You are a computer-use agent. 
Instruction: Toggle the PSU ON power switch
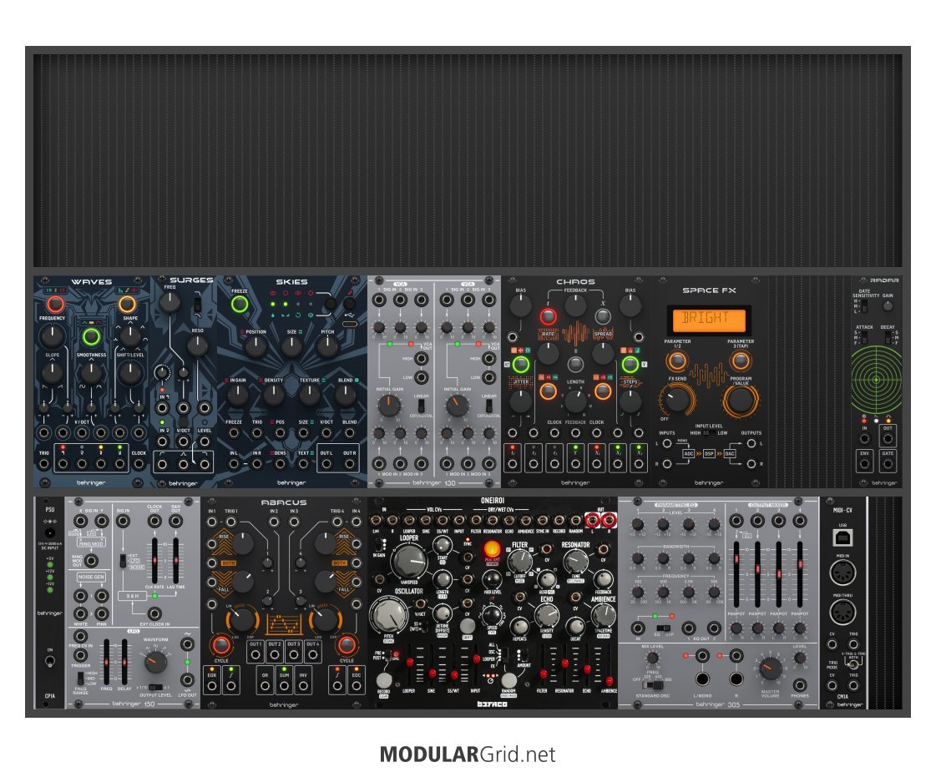49,661
